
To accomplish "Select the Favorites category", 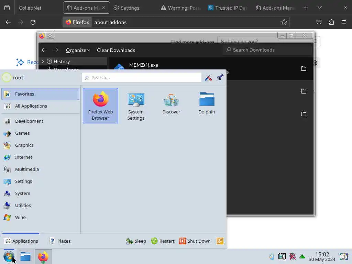I will 40,94.
